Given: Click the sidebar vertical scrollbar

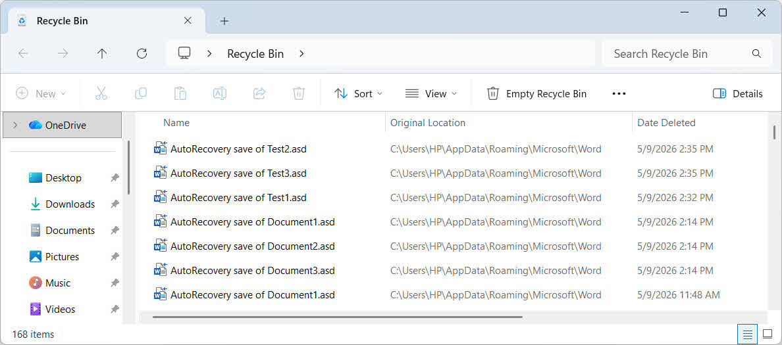Looking at the screenshot, I should 128,168.
